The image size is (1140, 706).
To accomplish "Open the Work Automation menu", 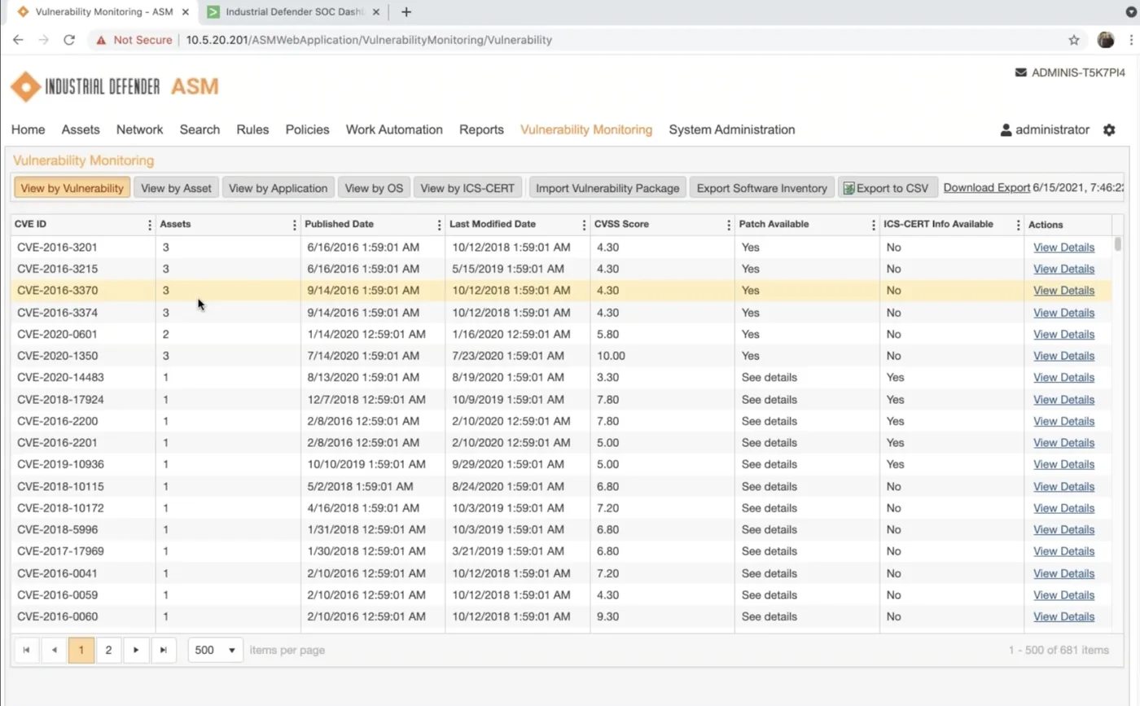I will tap(394, 129).
